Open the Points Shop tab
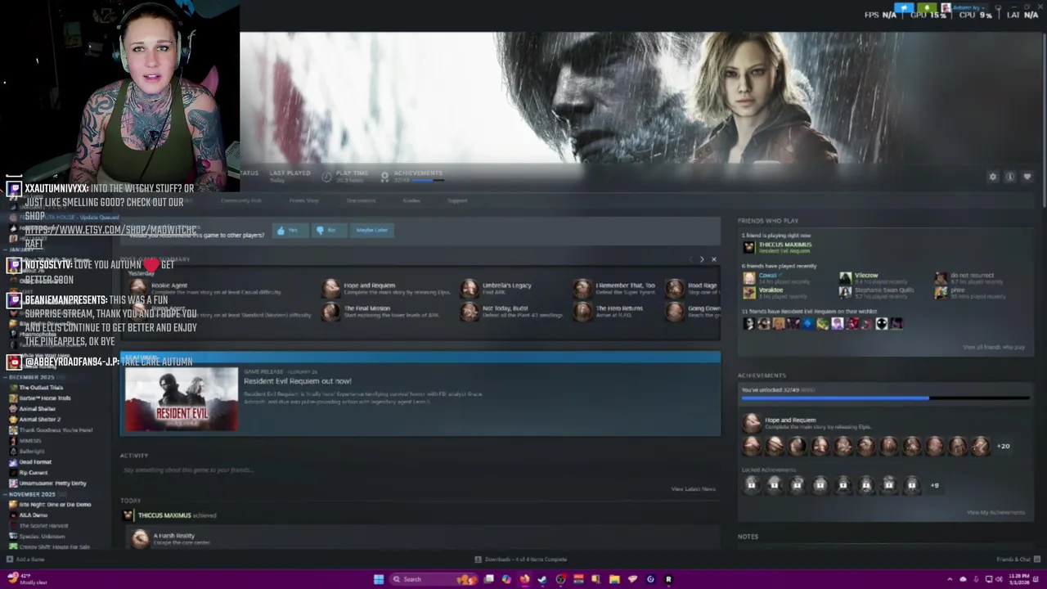The height and width of the screenshot is (589, 1047). [303, 200]
